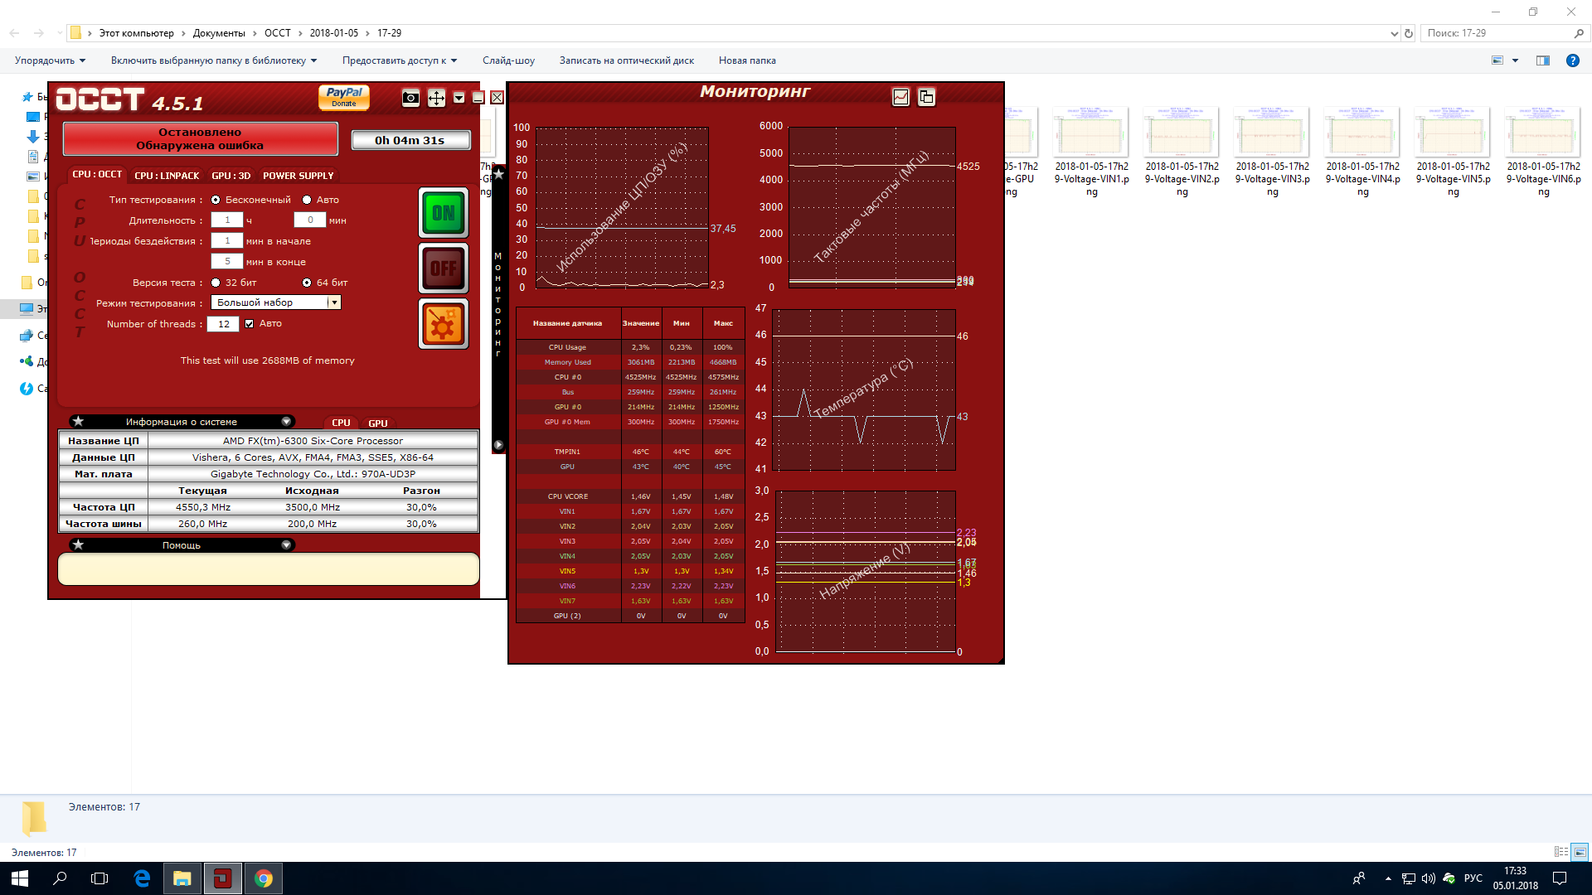Open OCCT settings gear button
1592x895 pixels.
click(444, 324)
